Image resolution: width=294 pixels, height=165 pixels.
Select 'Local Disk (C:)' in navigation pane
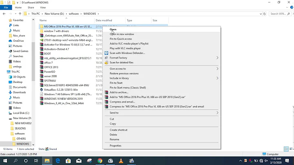[x=21, y=113]
